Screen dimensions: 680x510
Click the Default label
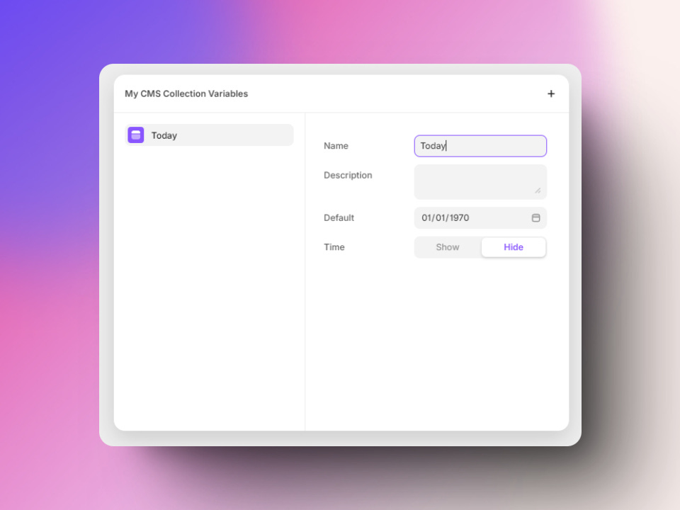click(339, 217)
